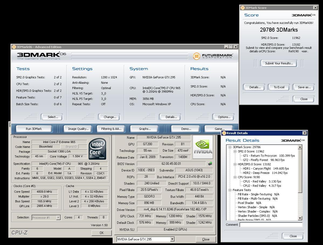The image size is (323, 245).
Task: Minimize the 3DMark06 Advanced Edition window
Action: pyautogui.click(x=226, y=47)
